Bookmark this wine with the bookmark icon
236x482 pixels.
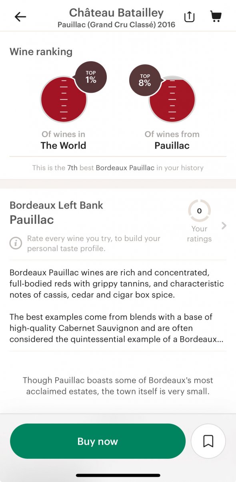tap(208, 441)
